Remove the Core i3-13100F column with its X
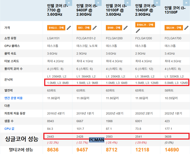190x154 pixels. 186,3
